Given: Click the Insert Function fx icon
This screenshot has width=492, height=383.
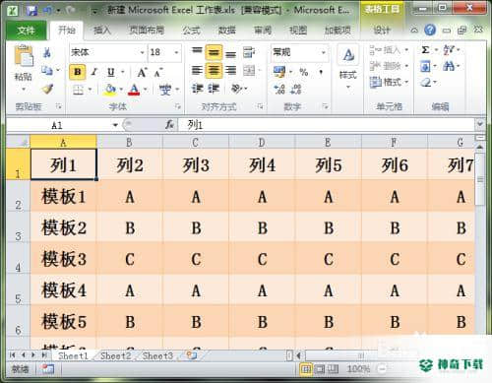Looking at the screenshot, I should pyautogui.click(x=169, y=125).
